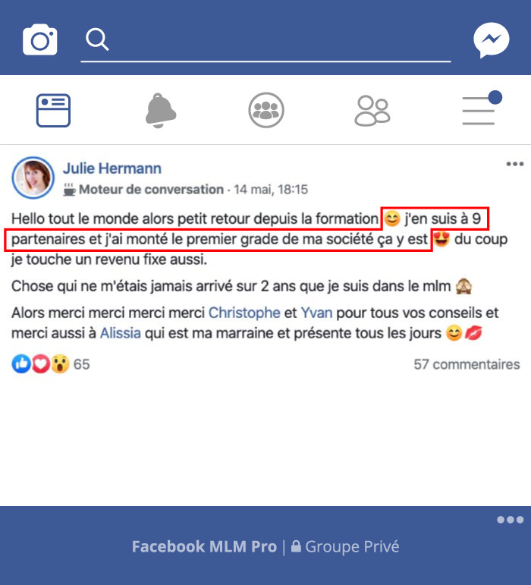Open the Friends people icon

(x=372, y=111)
